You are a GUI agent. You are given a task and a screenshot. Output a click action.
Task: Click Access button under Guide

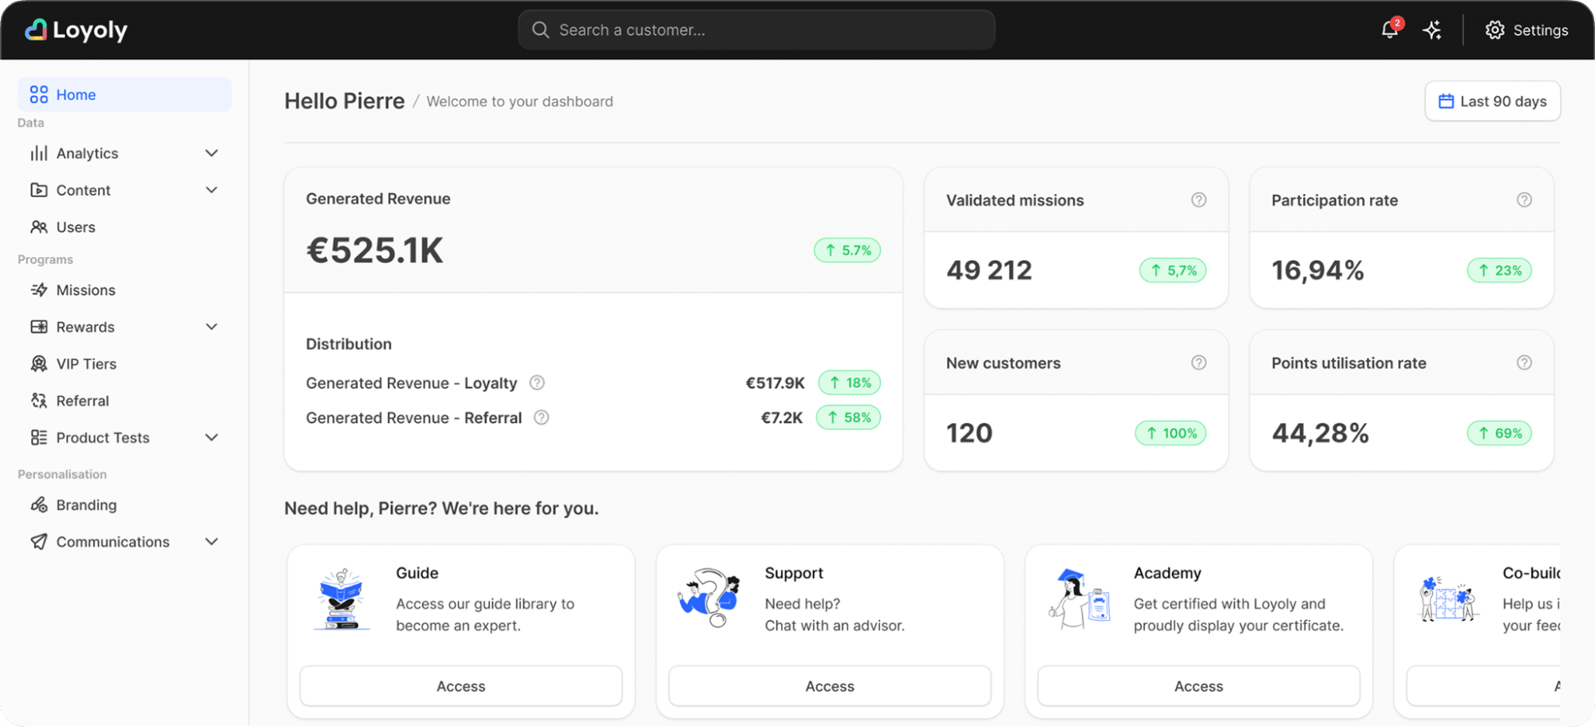coord(460,686)
